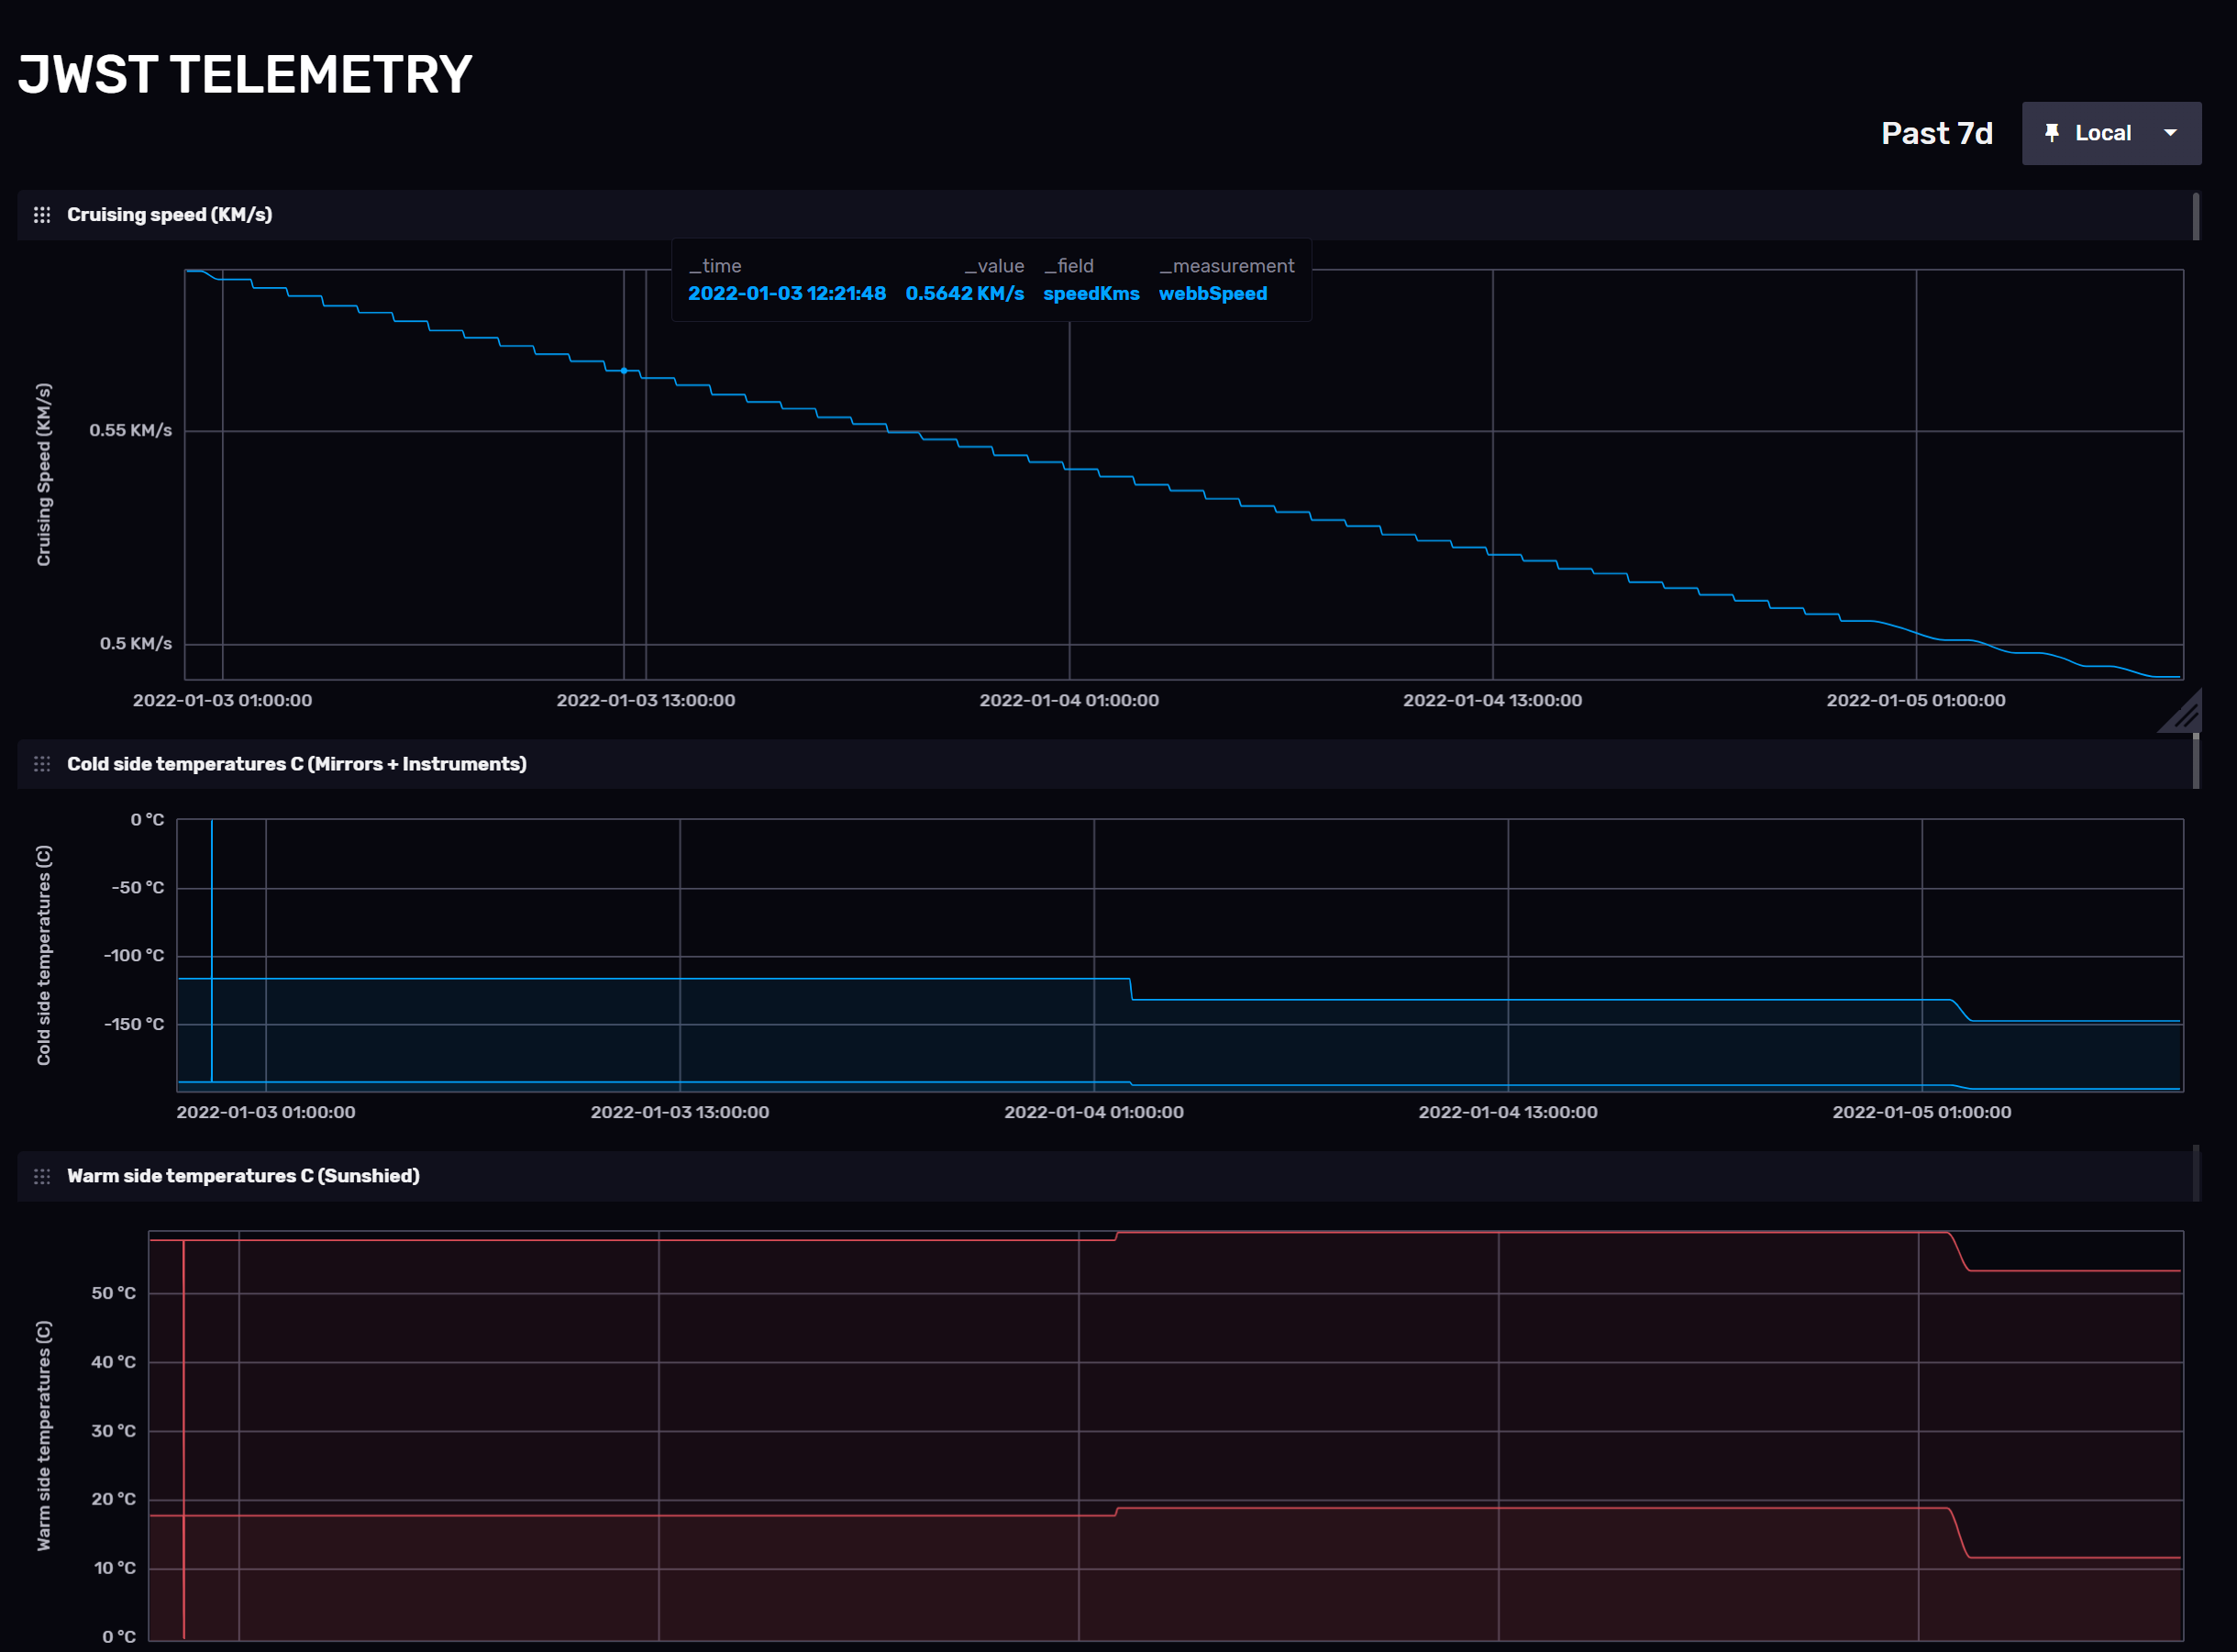Click the webbSpeed measurement value in tooltip
Image resolution: width=2237 pixels, height=1652 pixels.
coord(1212,294)
